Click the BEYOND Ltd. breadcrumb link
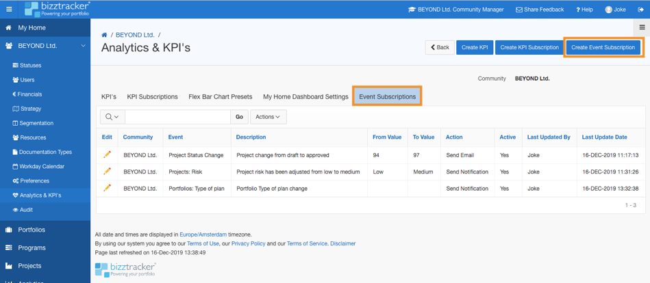Screen dimensions: 650x283 (x=135, y=35)
